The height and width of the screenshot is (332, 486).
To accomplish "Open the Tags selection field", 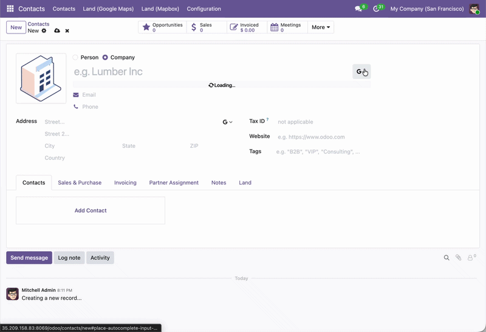I will (323, 152).
